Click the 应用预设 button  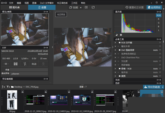(x=154, y=7)
